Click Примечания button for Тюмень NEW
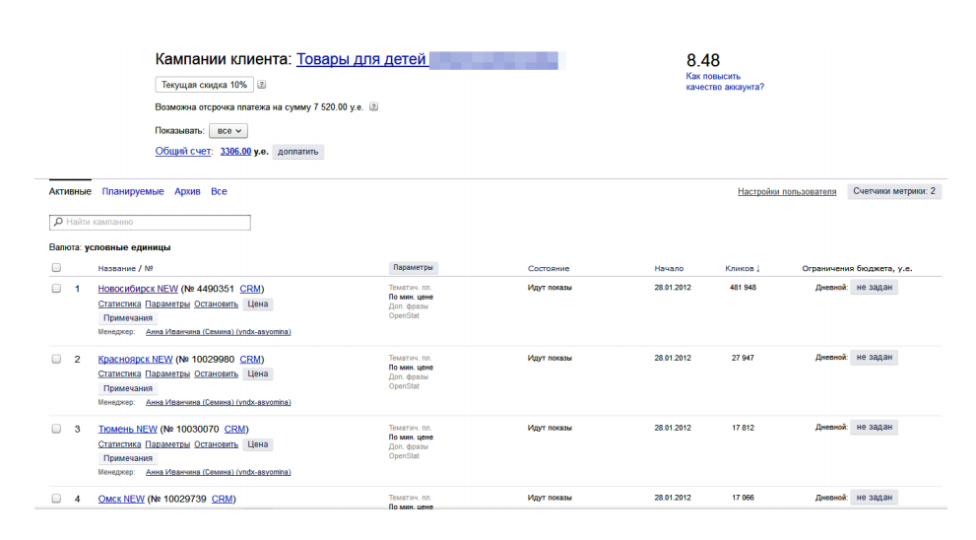Image resolution: width=976 pixels, height=540 pixels. (128, 458)
